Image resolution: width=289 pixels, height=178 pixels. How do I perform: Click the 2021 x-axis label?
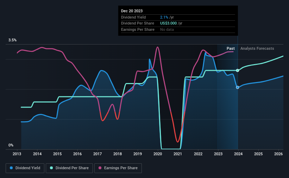tap(178, 154)
